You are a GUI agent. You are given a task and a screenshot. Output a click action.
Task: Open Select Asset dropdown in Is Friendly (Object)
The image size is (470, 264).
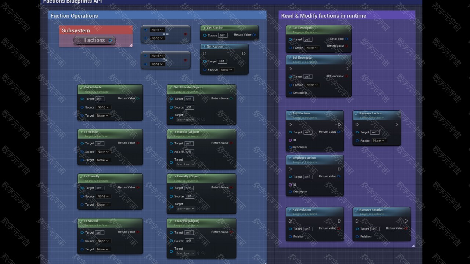[x=185, y=209]
